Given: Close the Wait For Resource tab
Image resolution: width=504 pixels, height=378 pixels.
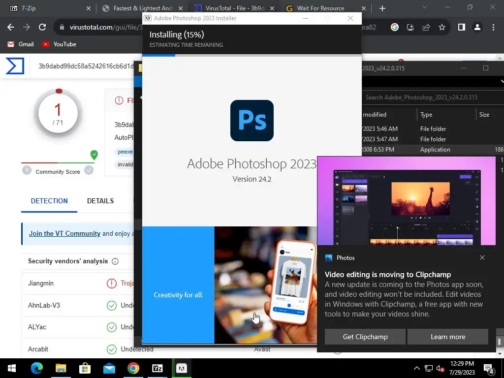Looking at the screenshot, I should click(364, 8).
